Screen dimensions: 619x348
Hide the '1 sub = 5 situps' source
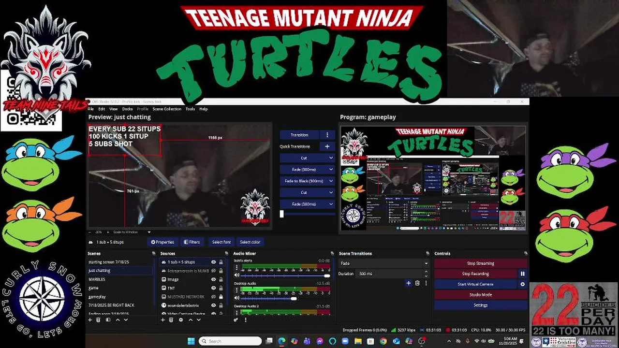tap(213, 262)
